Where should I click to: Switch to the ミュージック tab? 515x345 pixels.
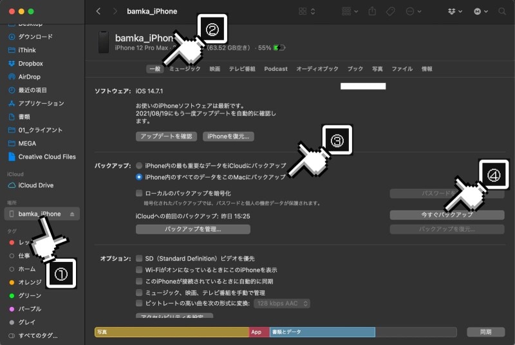(x=185, y=69)
